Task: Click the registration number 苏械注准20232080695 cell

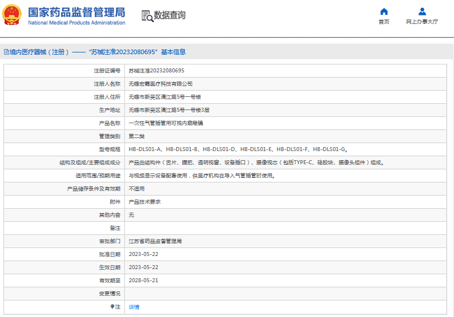Action: (156, 71)
